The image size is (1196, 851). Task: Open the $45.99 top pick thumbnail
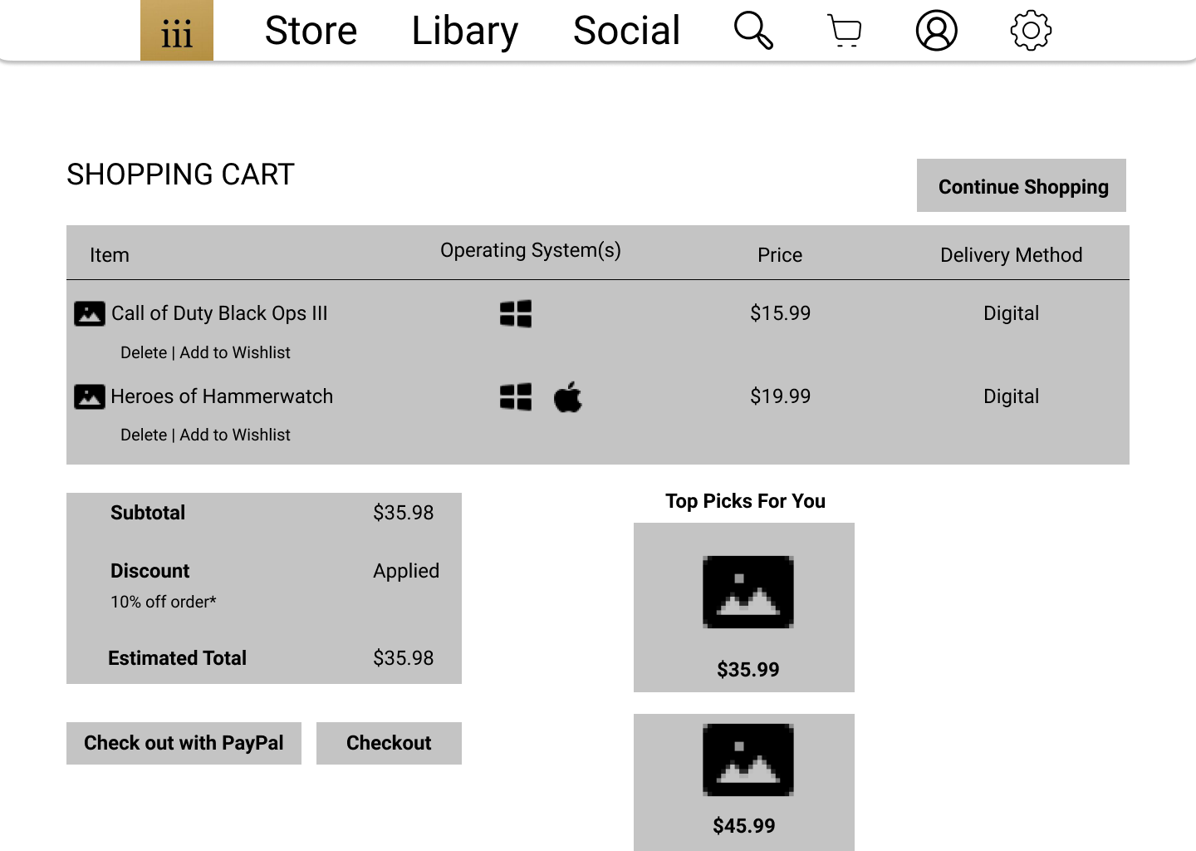coord(748,760)
